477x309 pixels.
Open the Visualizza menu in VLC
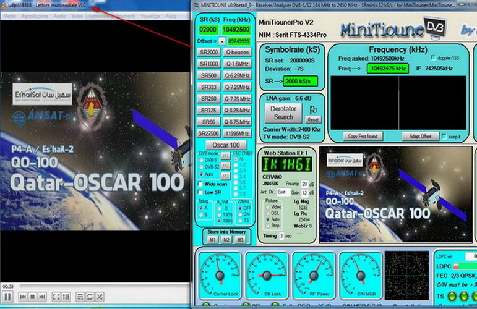point(150,16)
